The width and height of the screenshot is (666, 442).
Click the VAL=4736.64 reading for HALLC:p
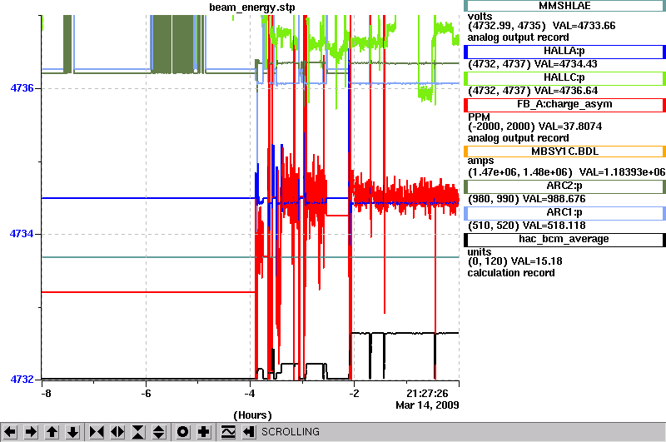coord(566,91)
